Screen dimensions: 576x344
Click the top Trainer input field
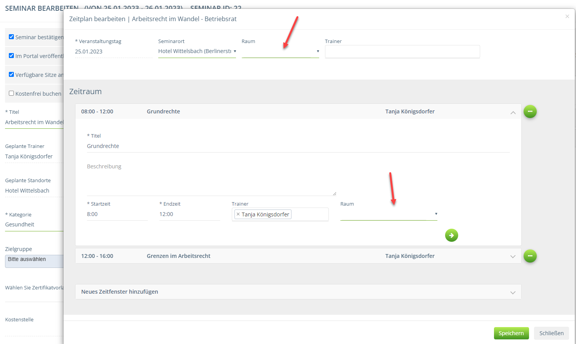coord(402,52)
